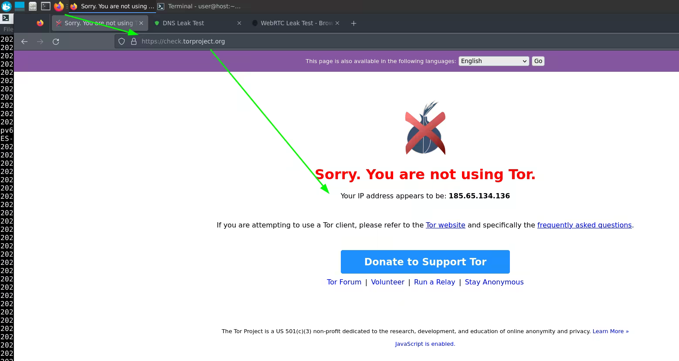Click the Donate to Support Tor button
679x361 pixels.
[x=425, y=262]
